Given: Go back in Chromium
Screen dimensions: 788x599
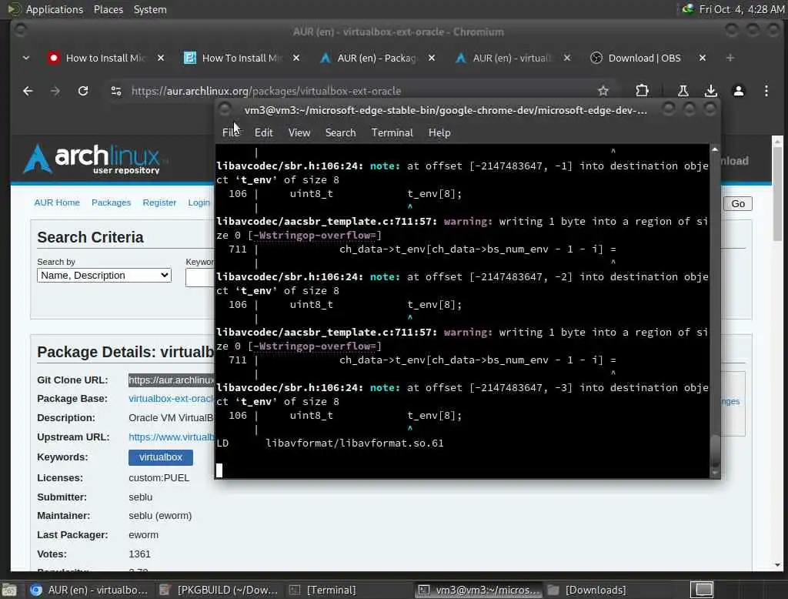Looking at the screenshot, I should 28,91.
